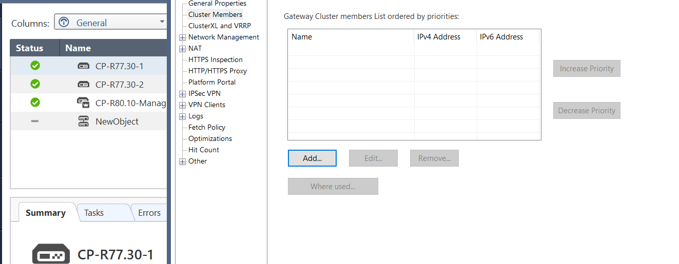Expand the Logs tree node
Viewport: 679px width, 264px height.
(x=182, y=116)
